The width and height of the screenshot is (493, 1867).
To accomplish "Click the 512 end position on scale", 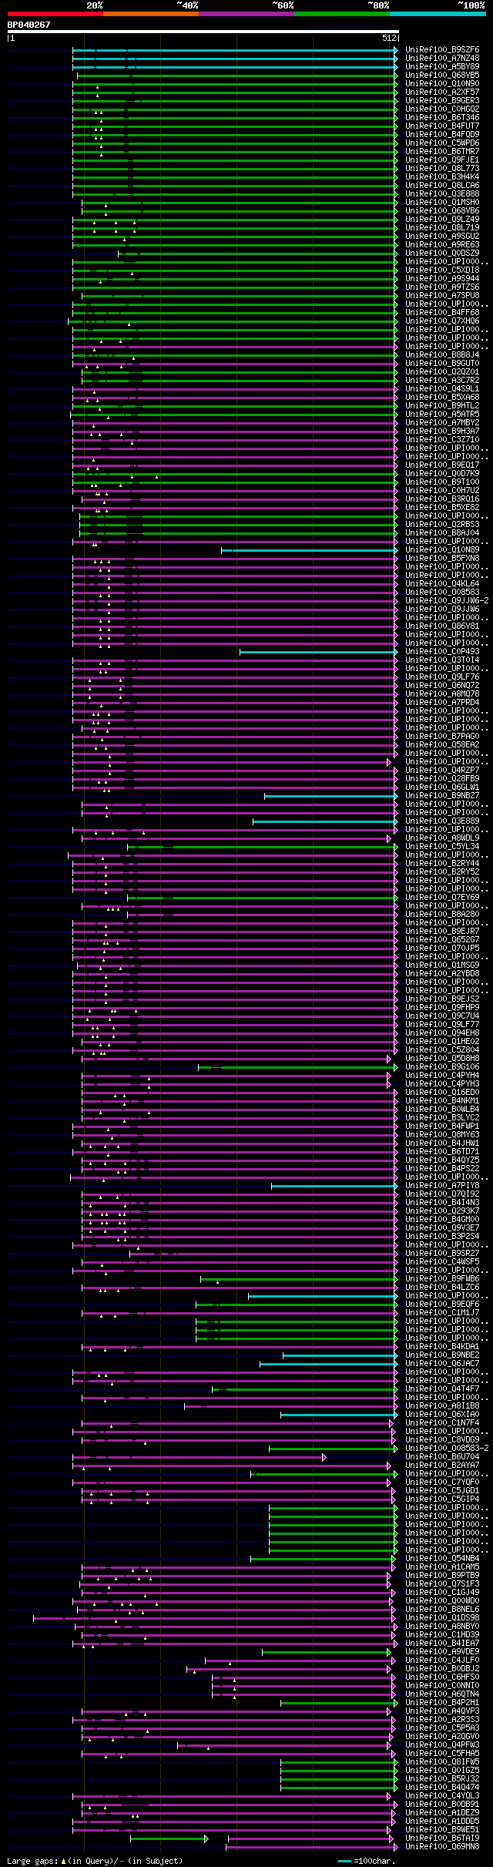I will (x=388, y=38).
